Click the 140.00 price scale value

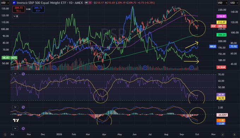pos(234,12)
